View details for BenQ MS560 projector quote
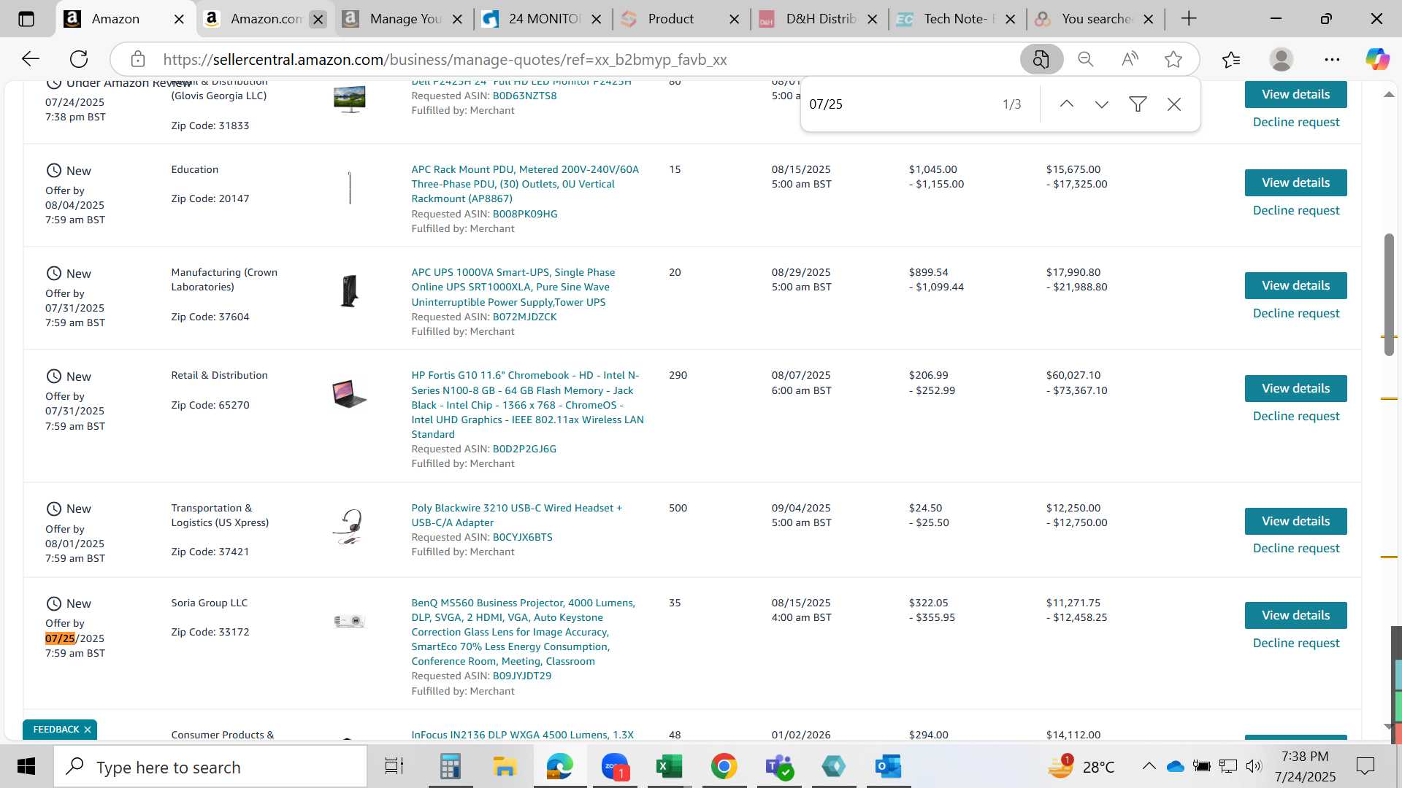Image resolution: width=1402 pixels, height=788 pixels. coord(1295,615)
